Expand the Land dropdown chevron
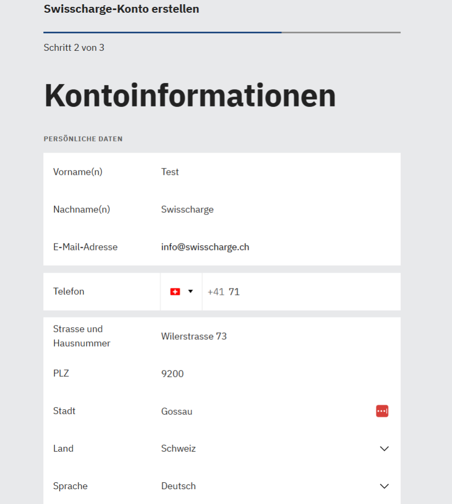The width and height of the screenshot is (452, 504). pos(385,448)
